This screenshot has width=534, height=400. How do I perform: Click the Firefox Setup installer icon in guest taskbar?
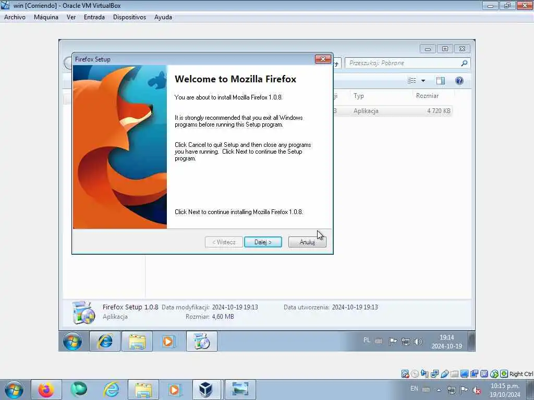(202, 341)
